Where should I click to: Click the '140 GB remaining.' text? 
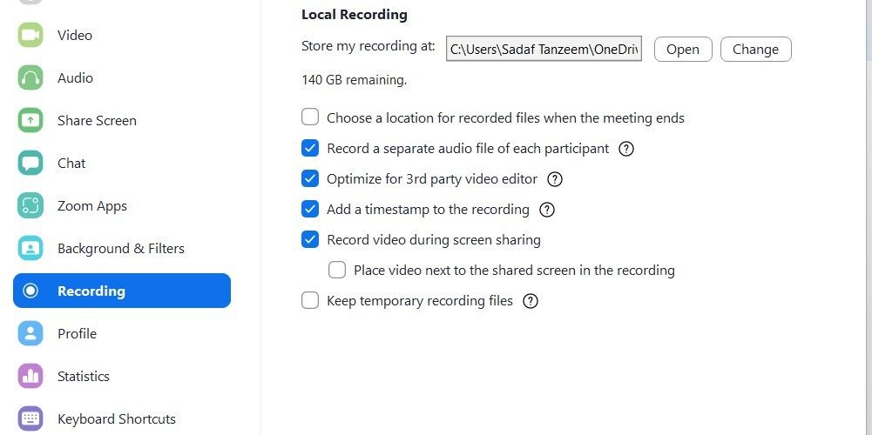(355, 80)
